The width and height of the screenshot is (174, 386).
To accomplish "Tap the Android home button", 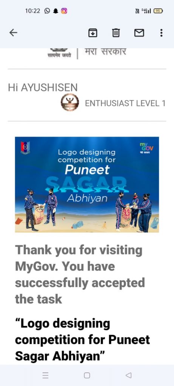I will point(87,375).
